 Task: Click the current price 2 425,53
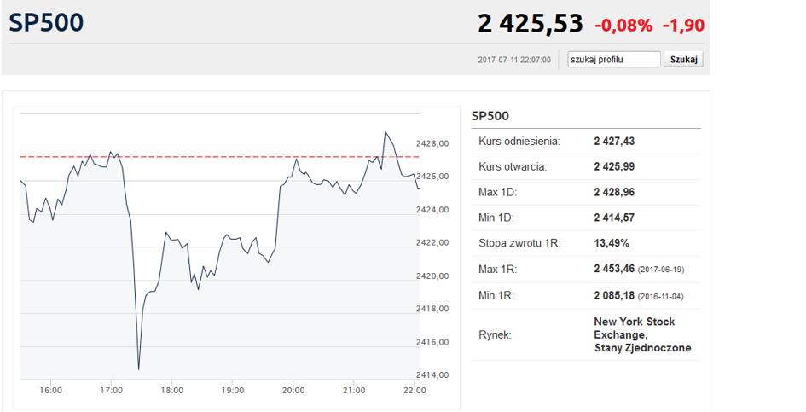click(530, 24)
